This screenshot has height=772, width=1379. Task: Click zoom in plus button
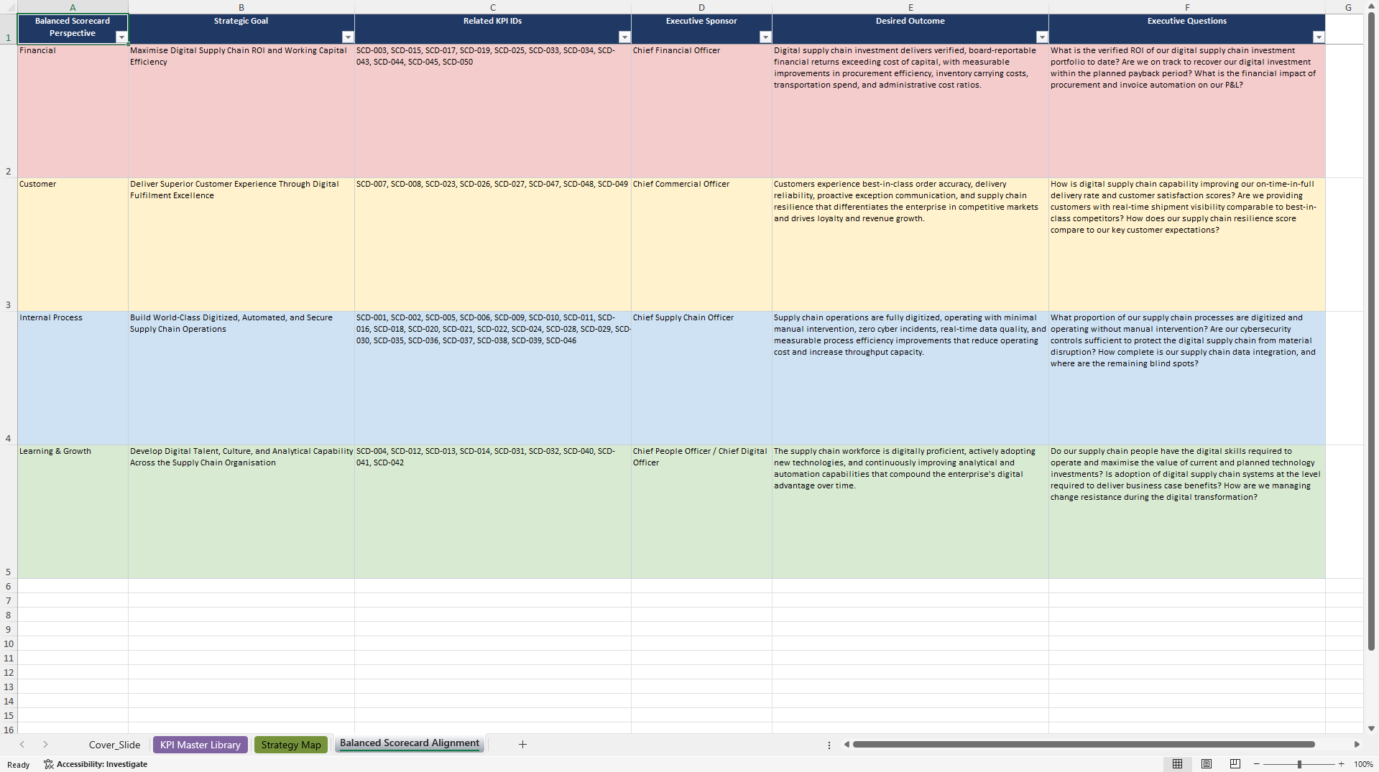1342,764
